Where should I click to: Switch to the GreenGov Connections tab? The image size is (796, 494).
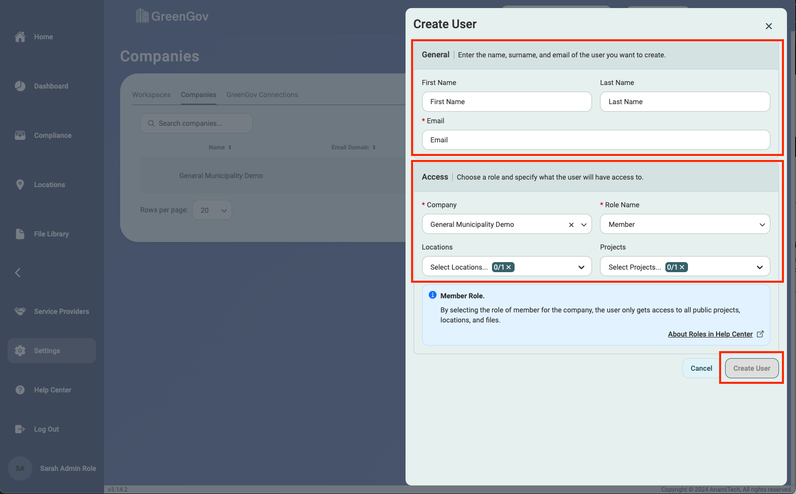(262, 95)
